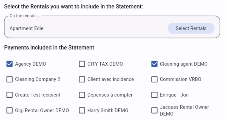Check the Enrique - Jon checkbox
This screenshot has height=127, width=227.
pos(154,95)
